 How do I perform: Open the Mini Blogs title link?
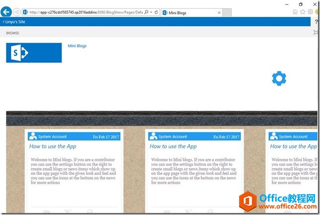click(77, 46)
